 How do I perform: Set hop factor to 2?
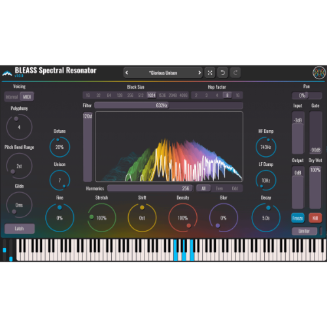[196, 95]
